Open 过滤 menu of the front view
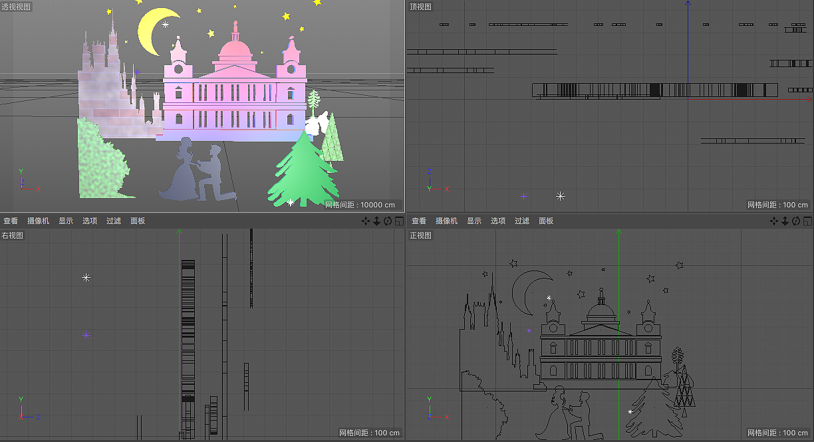This screenshot has height=442, width=814. (522, 221)
